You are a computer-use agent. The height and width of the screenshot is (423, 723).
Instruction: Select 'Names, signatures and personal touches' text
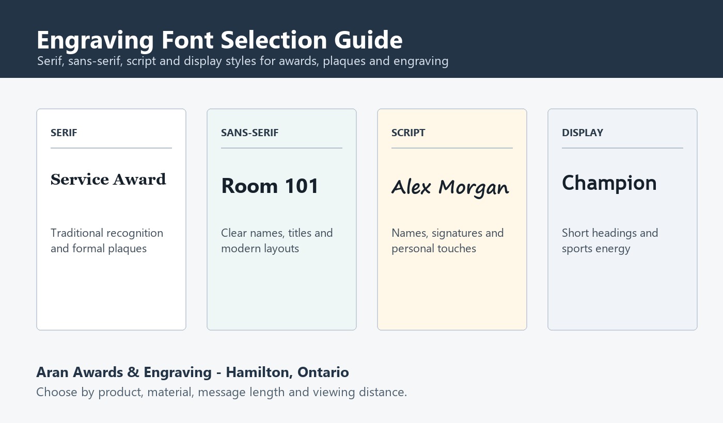pos(447,240)
